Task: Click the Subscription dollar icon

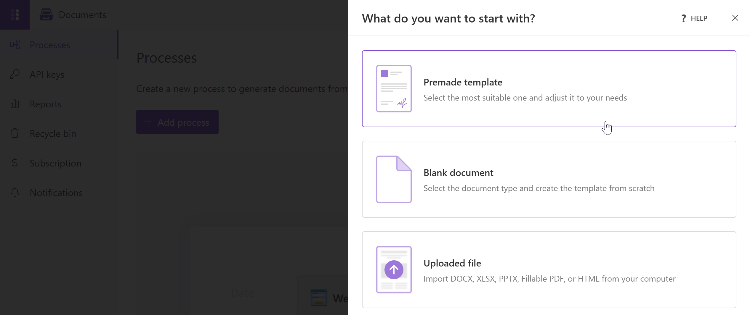Action: click(x=15, y=163)
